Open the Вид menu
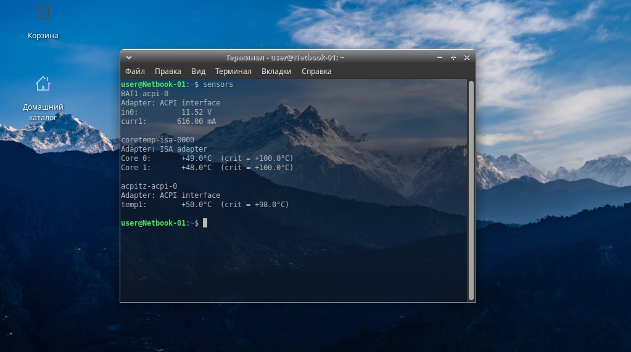 tap(198, 72)
